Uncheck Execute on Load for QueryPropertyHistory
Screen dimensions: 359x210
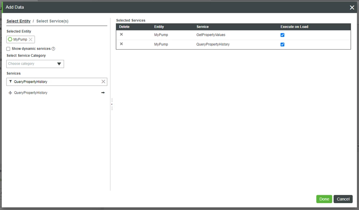click(x=282, y=44)
